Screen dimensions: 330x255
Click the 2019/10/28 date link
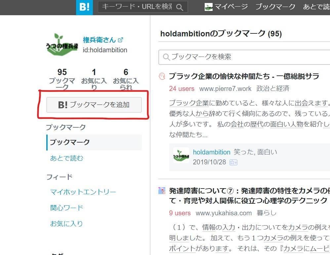209,162
